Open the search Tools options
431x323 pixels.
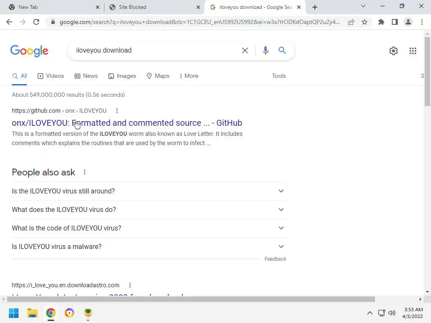(x=279, y=76)
